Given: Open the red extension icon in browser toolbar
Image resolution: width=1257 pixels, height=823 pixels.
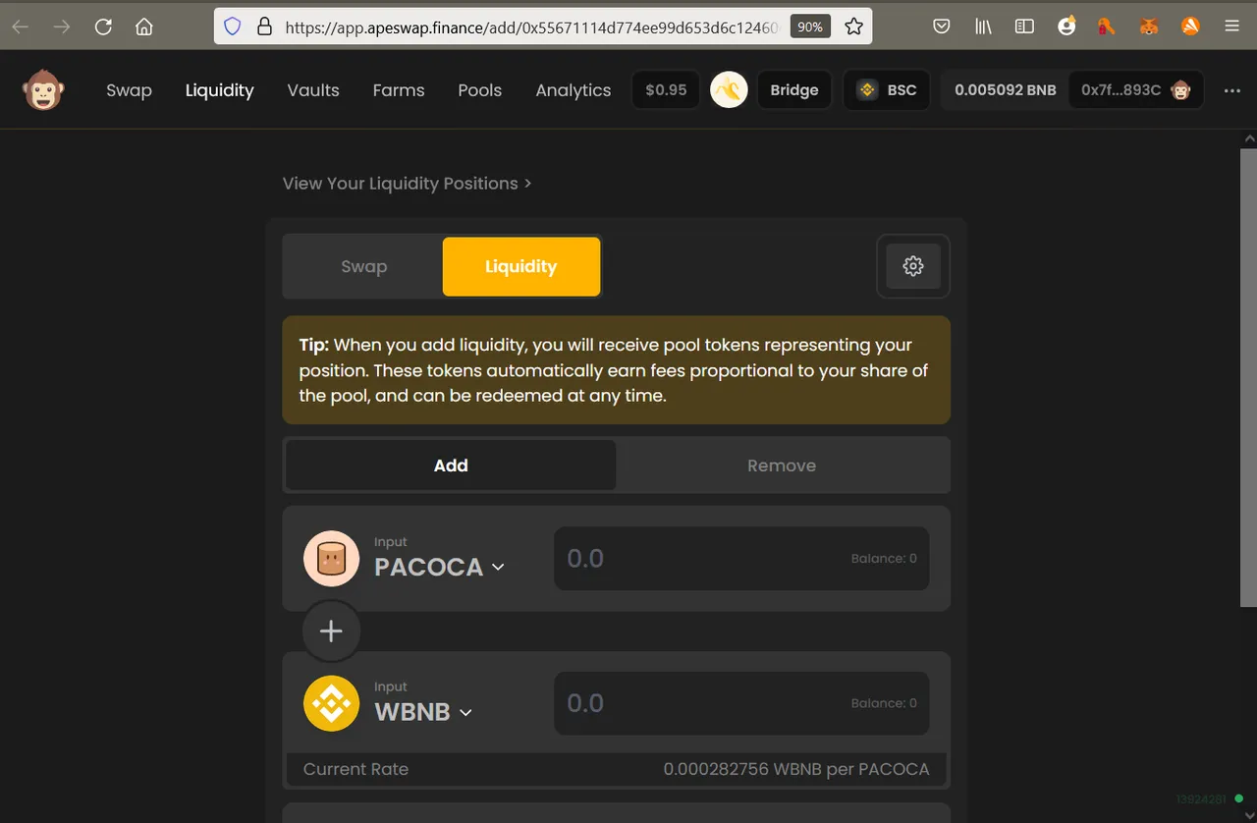Looking at the screenshot, I should [x=1108, y=27].
